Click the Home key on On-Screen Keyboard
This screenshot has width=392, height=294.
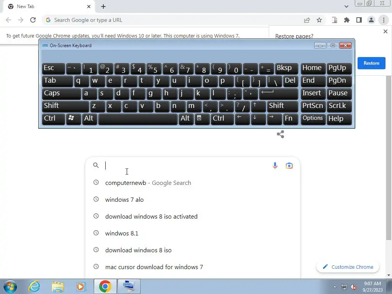click(313, 69)
